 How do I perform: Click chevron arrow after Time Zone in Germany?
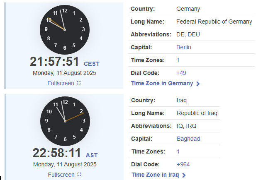coord(198,84)
